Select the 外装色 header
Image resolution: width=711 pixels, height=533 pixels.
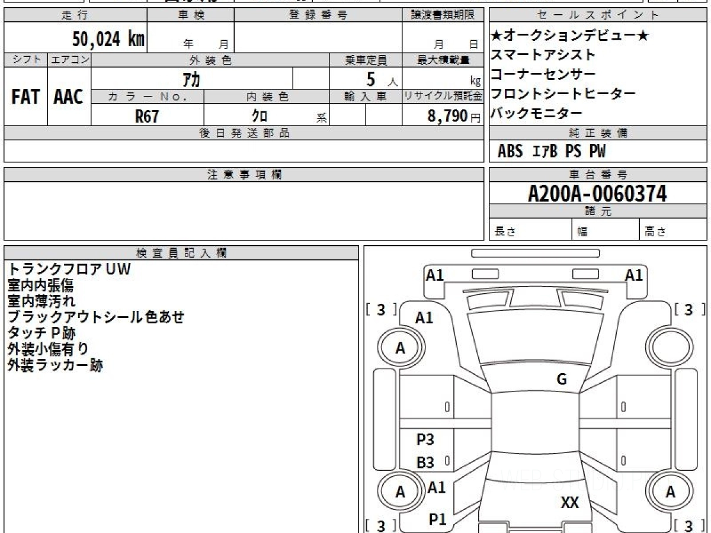point(210,60)
